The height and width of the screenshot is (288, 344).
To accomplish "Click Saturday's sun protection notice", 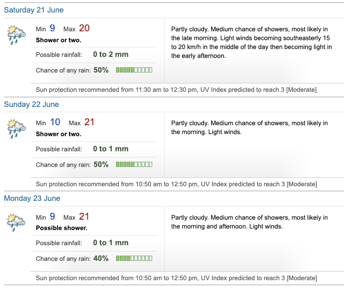I will tap(176, 90).
